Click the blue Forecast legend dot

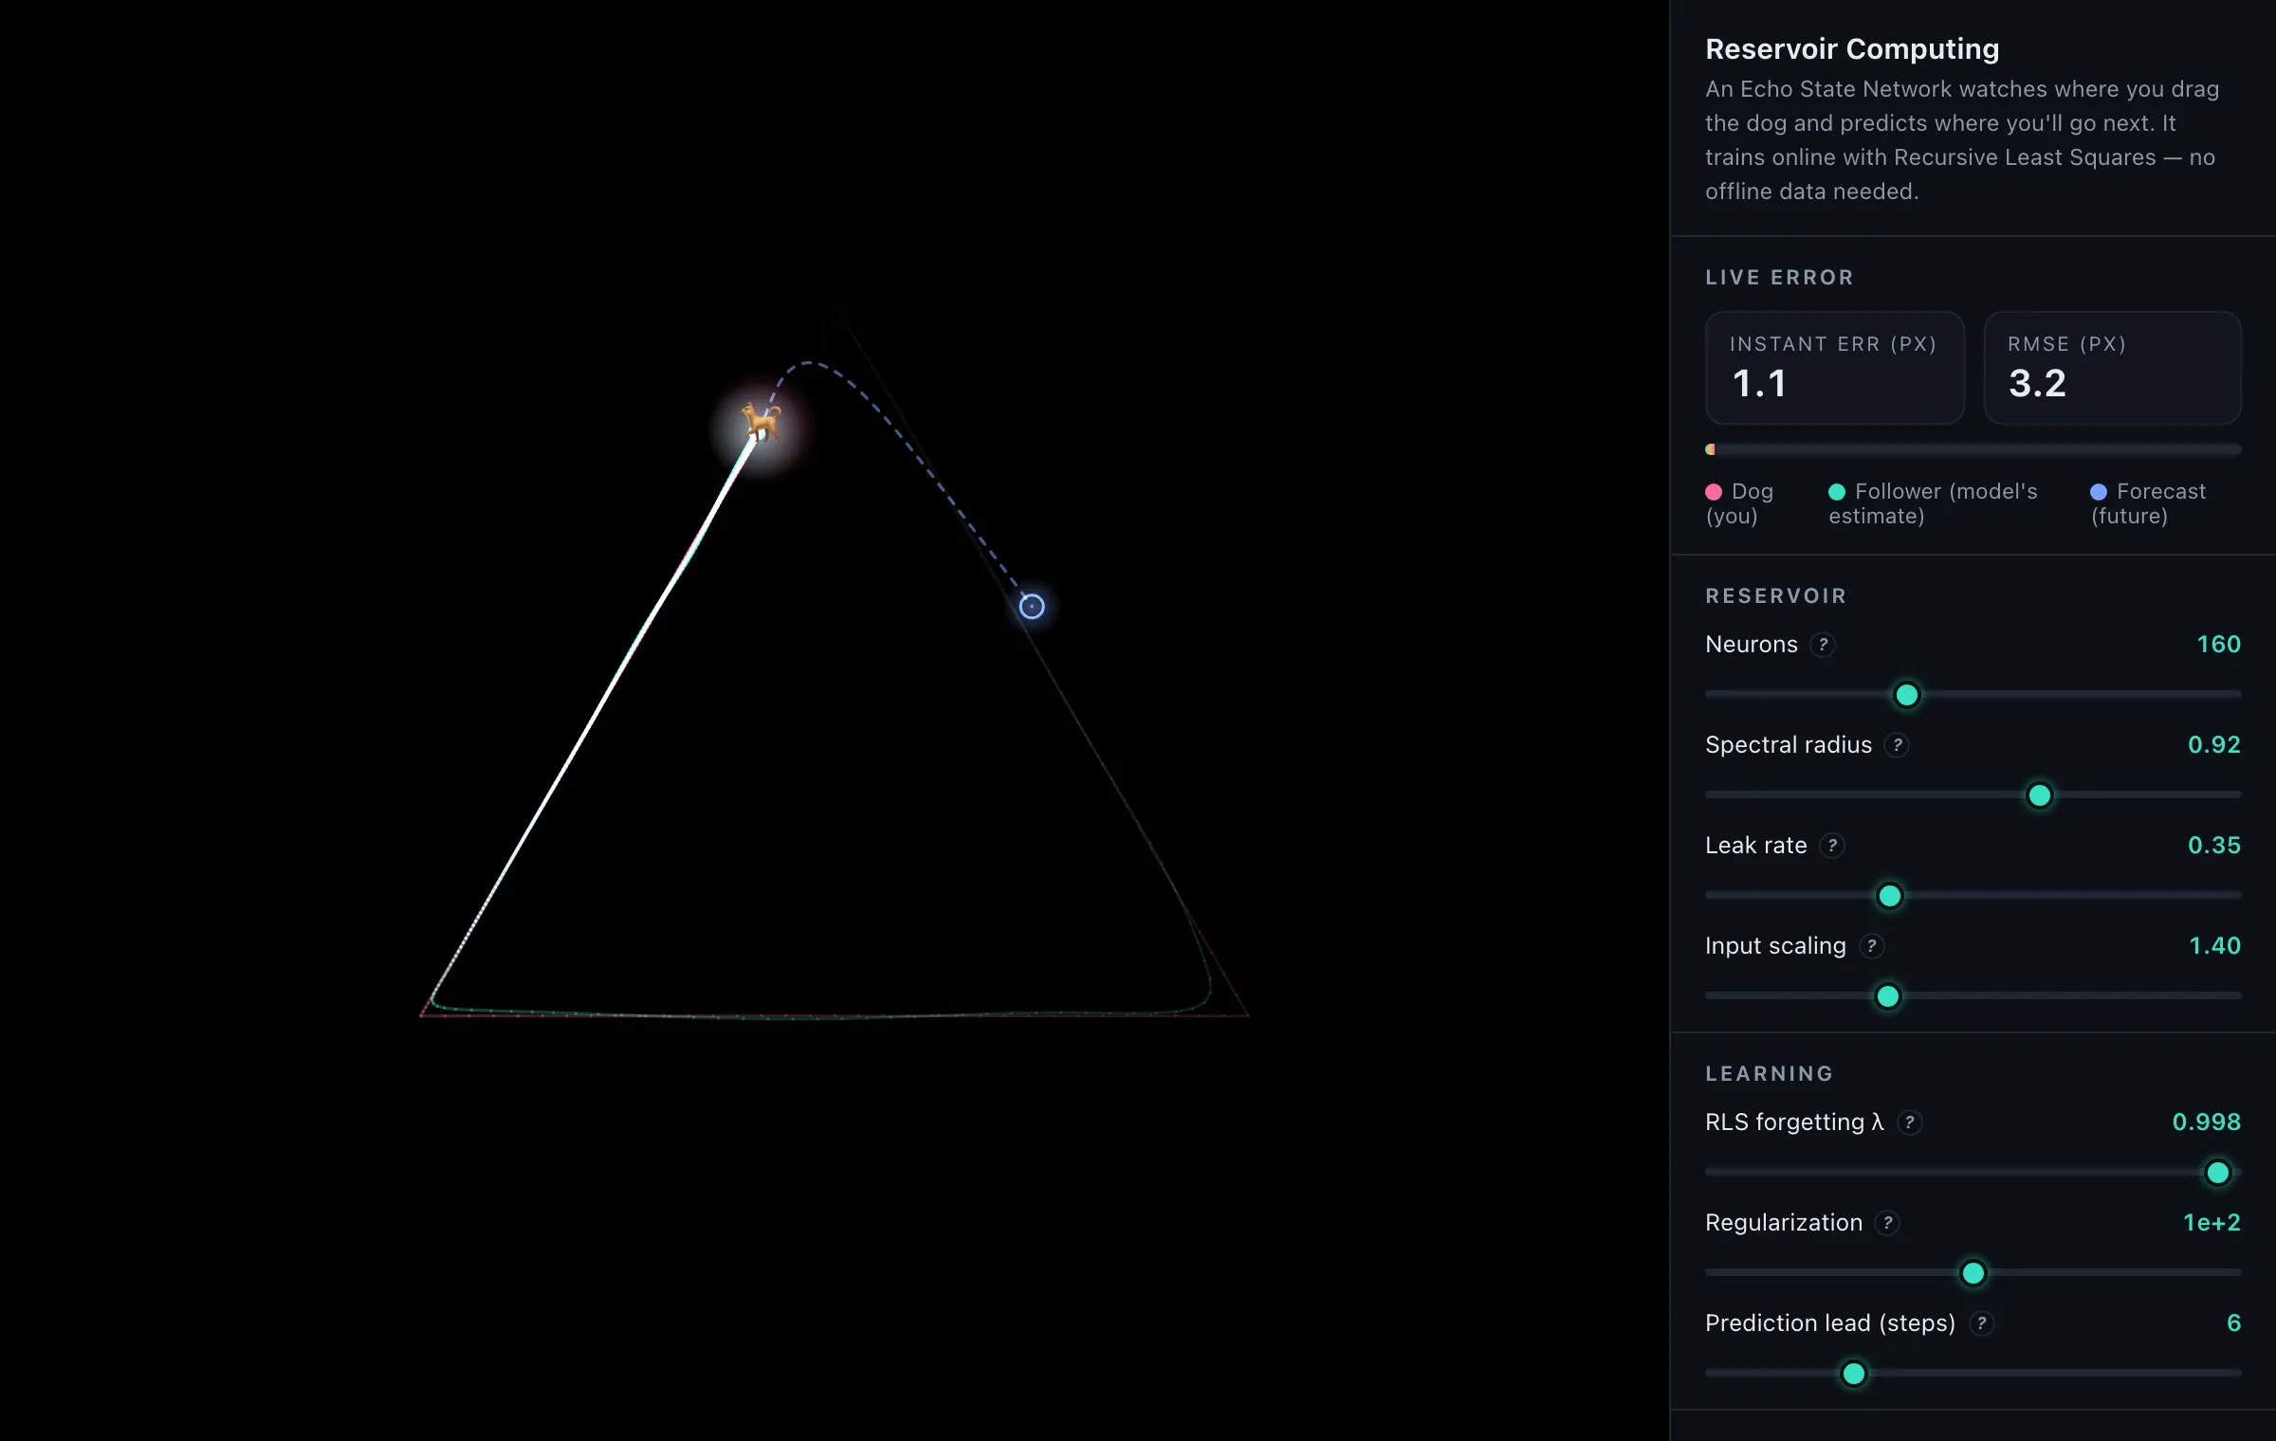click(2099, 492)
